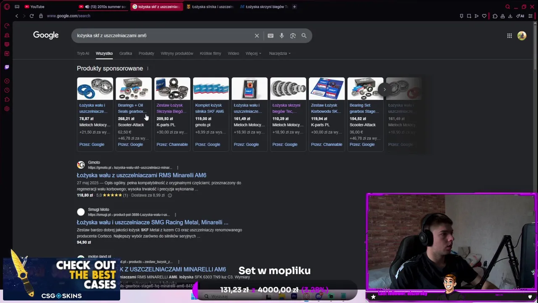Open Gmoto Łożyska wału RMS Minarelli link
This screenshot has width=538, height=303.
tap(142, 175)
